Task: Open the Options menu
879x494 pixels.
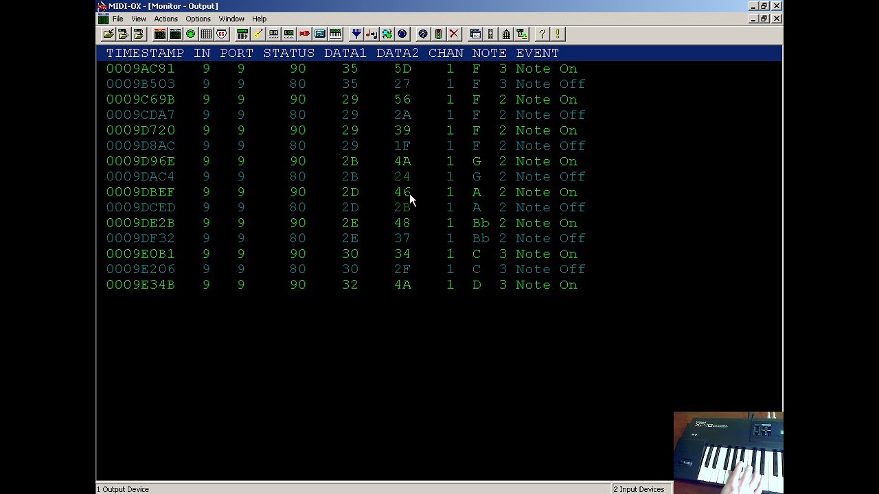Action: tap(198, 19)
